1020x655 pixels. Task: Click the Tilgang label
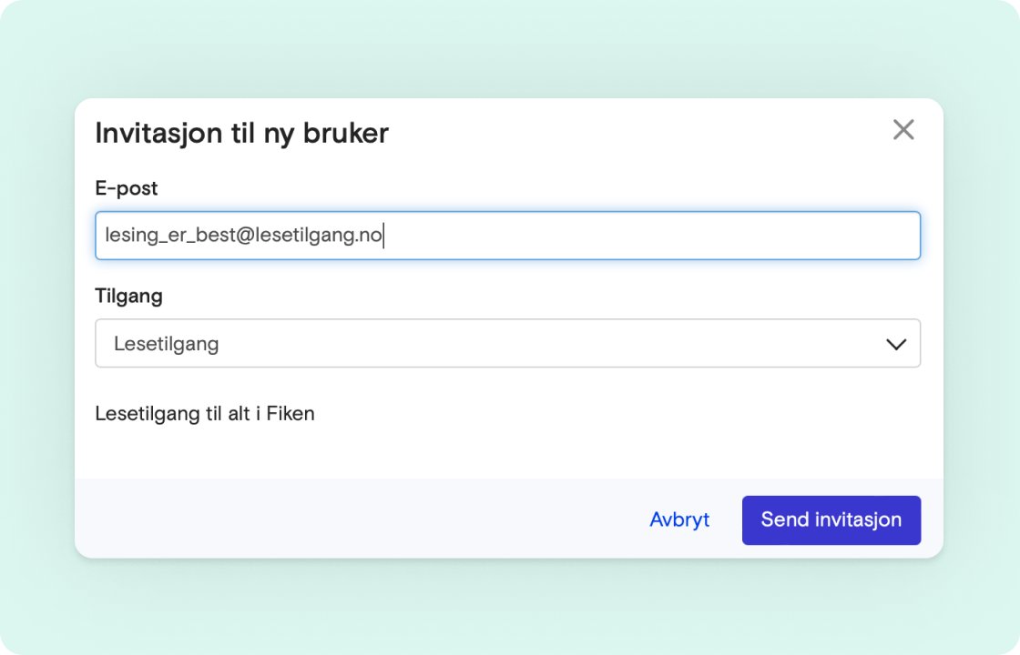tap(128, 297)
